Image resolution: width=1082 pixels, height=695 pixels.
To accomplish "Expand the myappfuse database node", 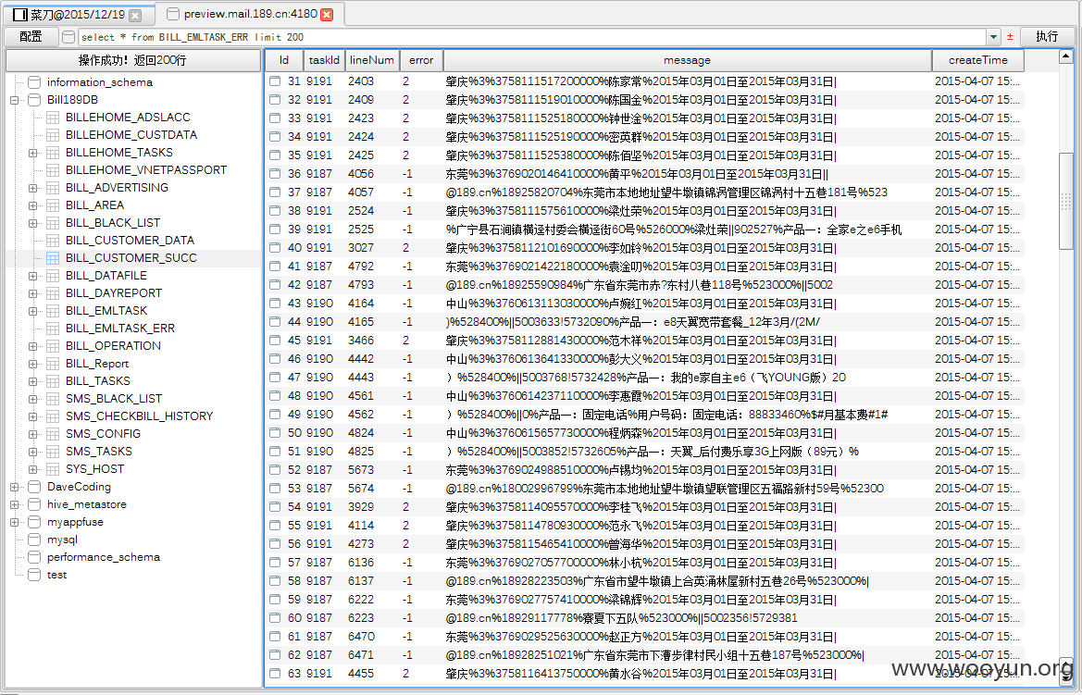I will click(15, 523).
